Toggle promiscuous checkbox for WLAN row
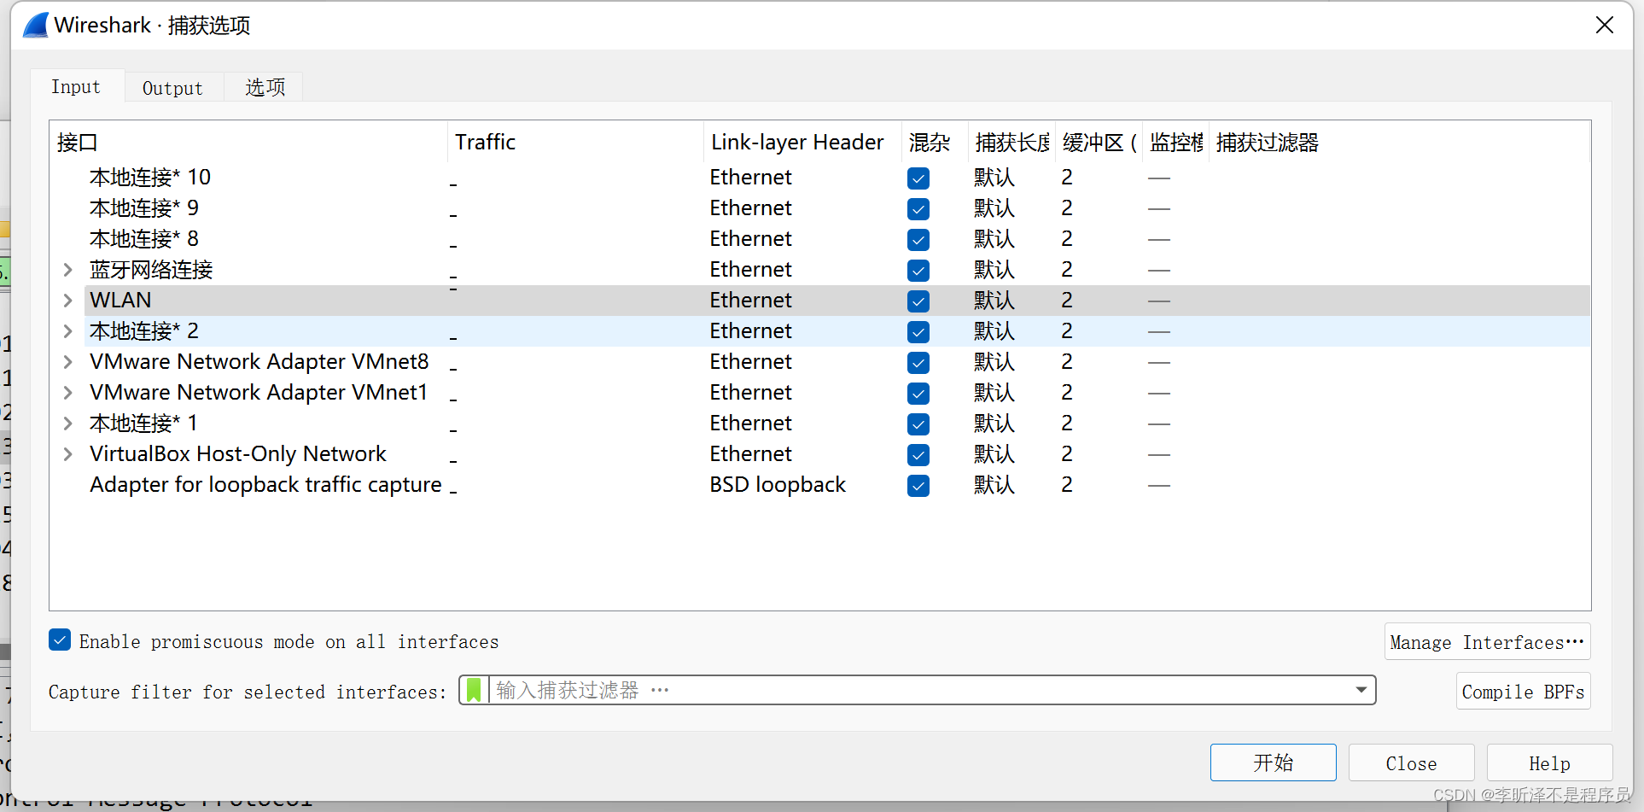Image resolution: width=1644 pixels, height=812 pixels. click(918, 301)
